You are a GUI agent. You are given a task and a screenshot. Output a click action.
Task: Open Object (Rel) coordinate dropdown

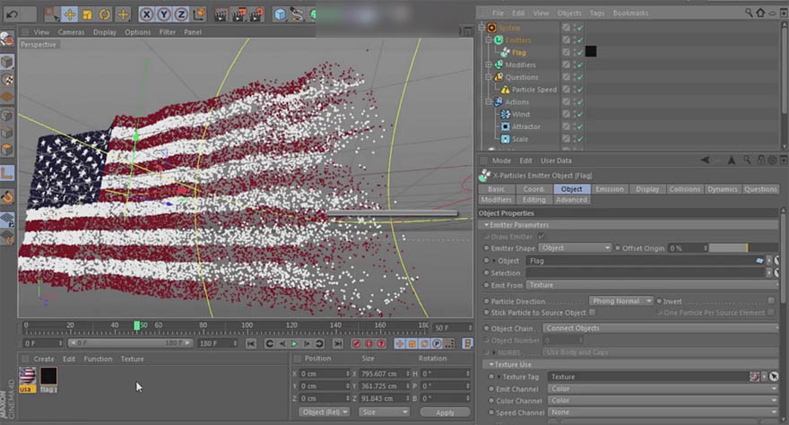pyautogui.click(x=324, y=412)
